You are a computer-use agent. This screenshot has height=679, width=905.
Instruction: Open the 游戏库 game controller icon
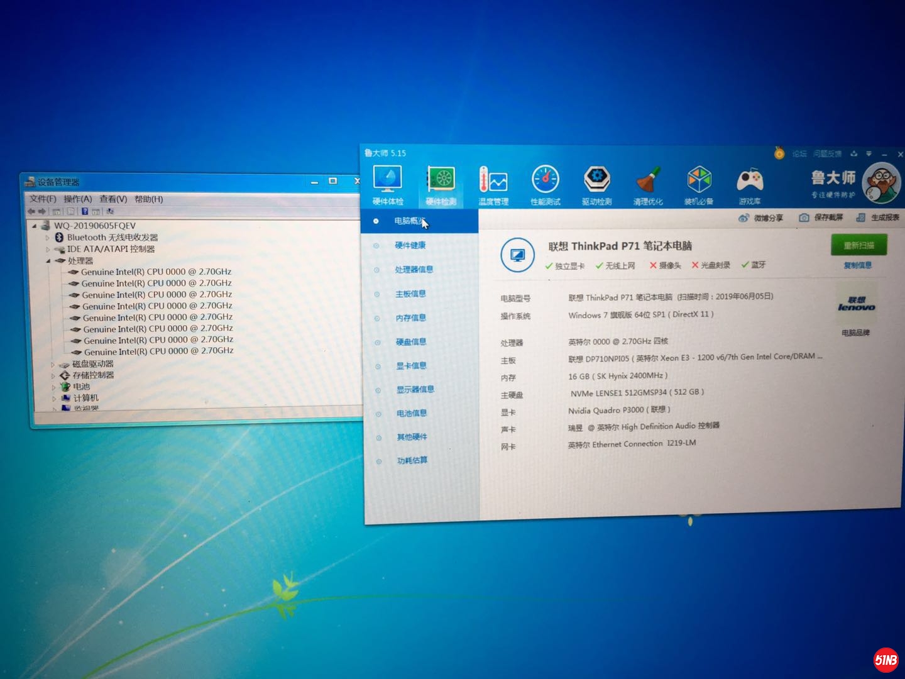pyautogui.click(x=750, y=181)
